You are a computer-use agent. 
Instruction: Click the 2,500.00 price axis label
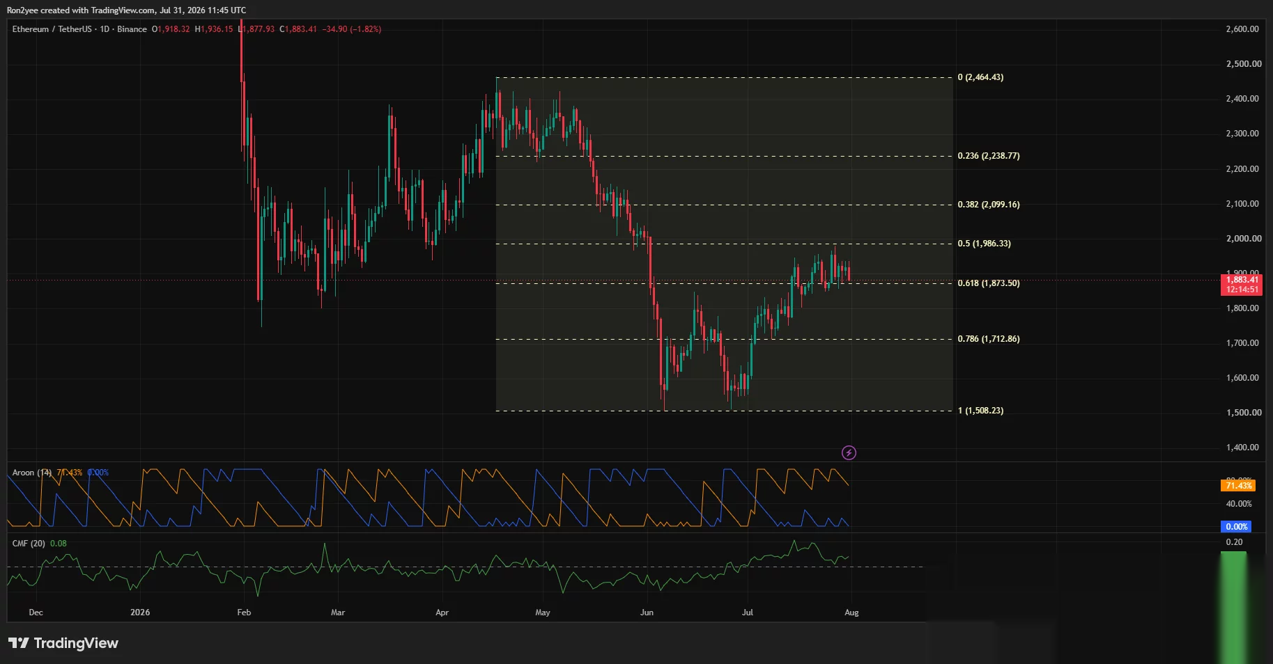pyautogui.click(x=1244, y=64)
